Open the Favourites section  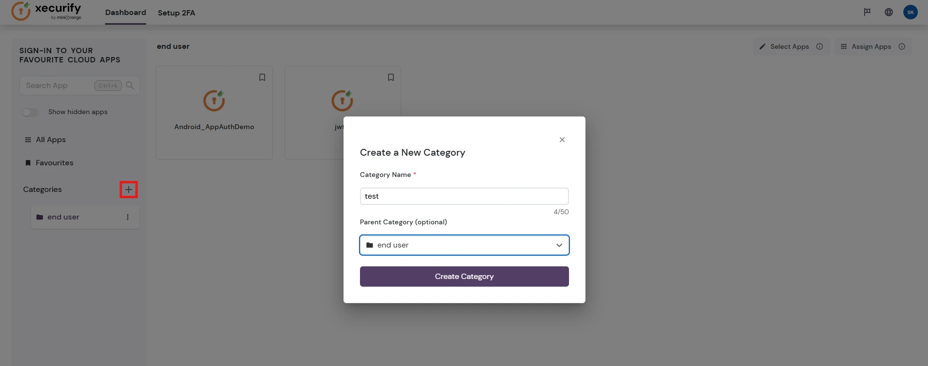tap(54, 163)
